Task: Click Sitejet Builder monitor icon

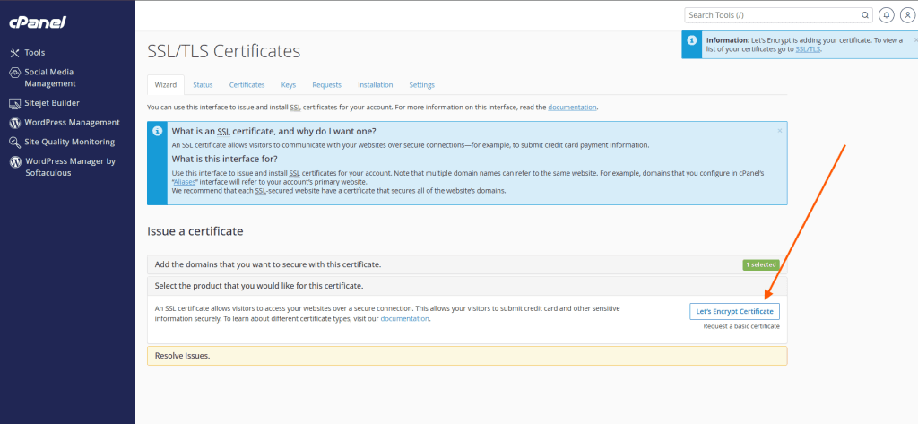Action: [15, 103]
